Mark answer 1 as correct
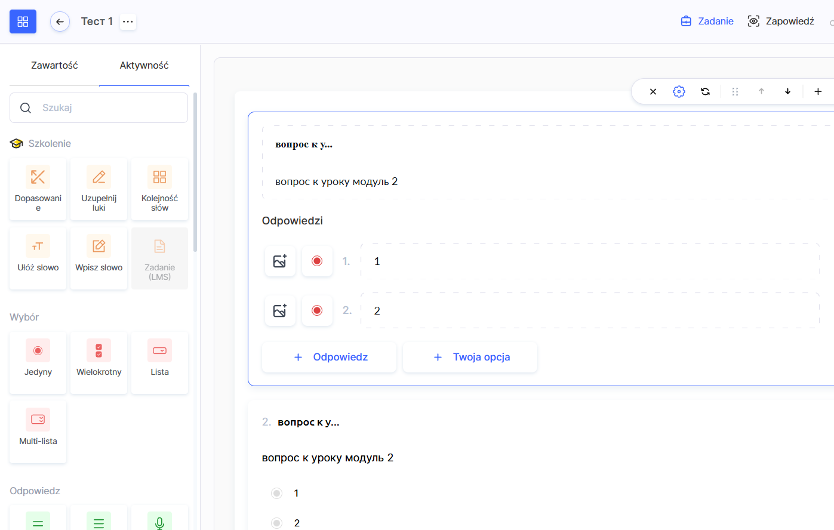 pos(317,261)
